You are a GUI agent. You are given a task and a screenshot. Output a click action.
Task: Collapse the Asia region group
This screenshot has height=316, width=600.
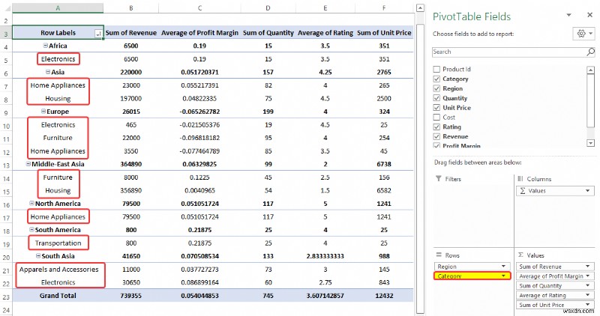coord(48,72)
